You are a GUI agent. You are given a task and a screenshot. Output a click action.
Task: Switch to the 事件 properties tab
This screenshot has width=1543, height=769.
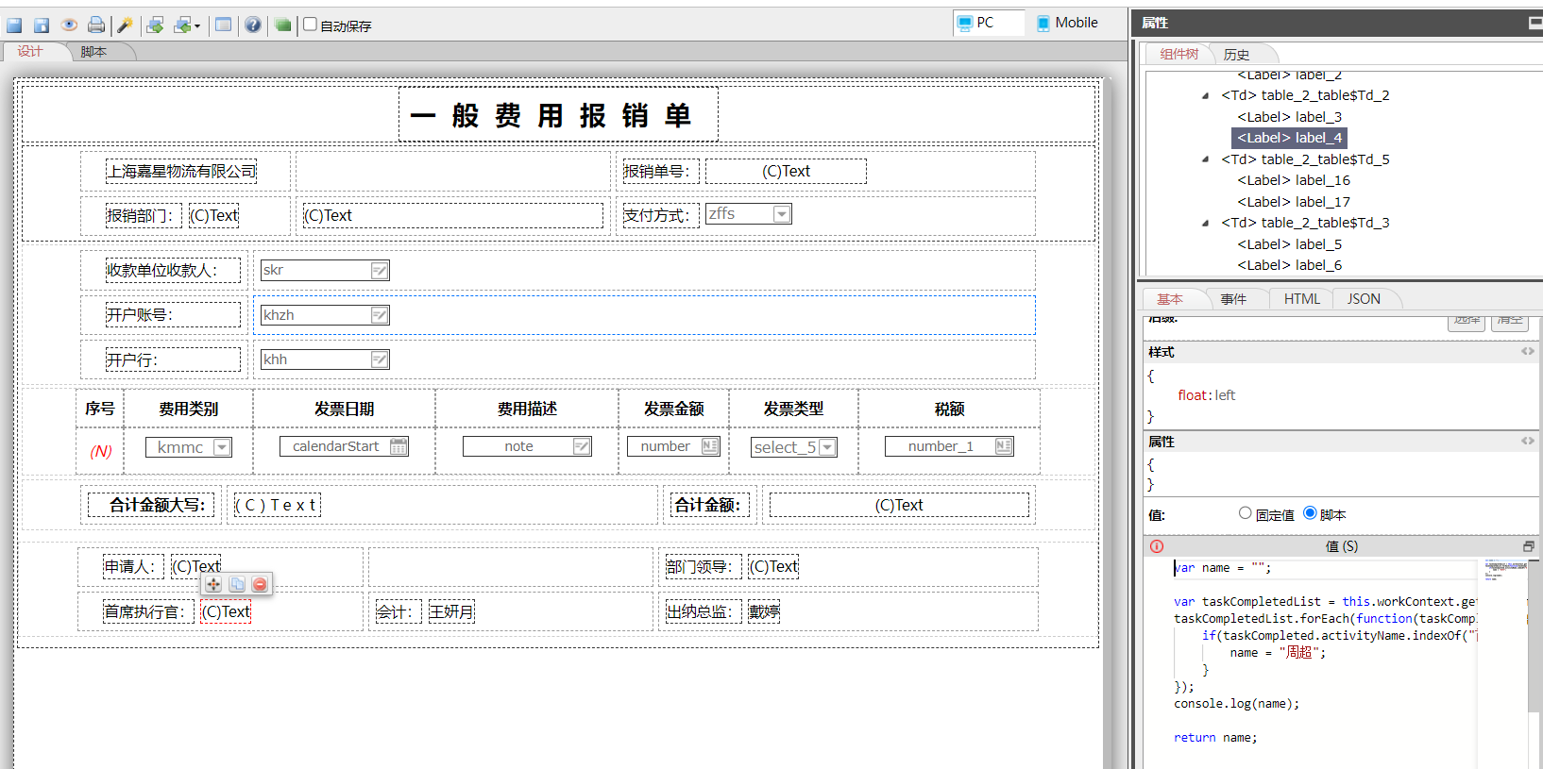1233,299
